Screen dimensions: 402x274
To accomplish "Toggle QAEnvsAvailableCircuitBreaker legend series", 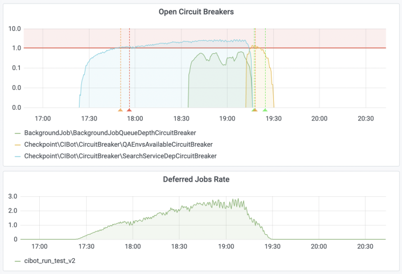I will click(x=118, y=144).
